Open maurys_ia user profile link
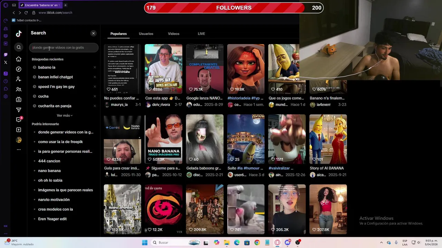Viewport: 442px width, 248px height. pyautogui.click(x=119, y=105)
